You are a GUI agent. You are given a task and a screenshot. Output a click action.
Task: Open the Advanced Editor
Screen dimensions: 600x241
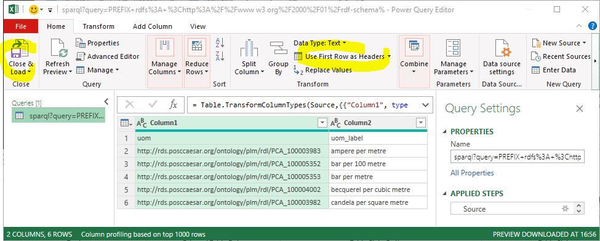tap(108, 56)
